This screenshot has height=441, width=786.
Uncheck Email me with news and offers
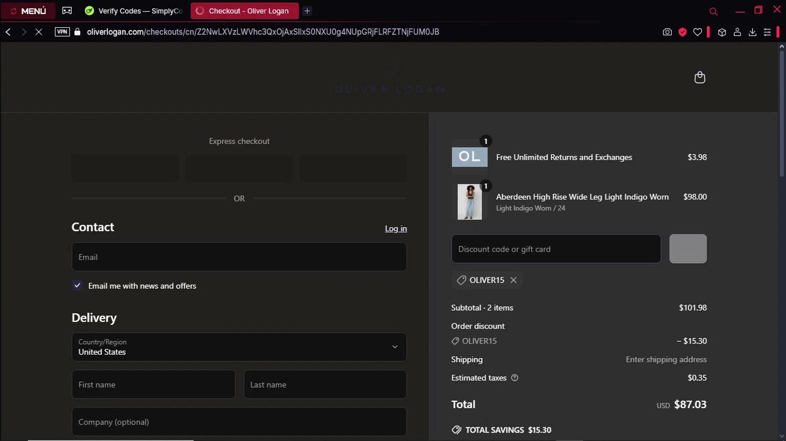(x=78, y=286)
